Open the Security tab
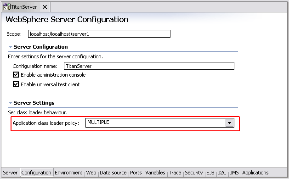The width and height of the screenshot is (289, 179). pyautogui.click(x=194, y=173)
